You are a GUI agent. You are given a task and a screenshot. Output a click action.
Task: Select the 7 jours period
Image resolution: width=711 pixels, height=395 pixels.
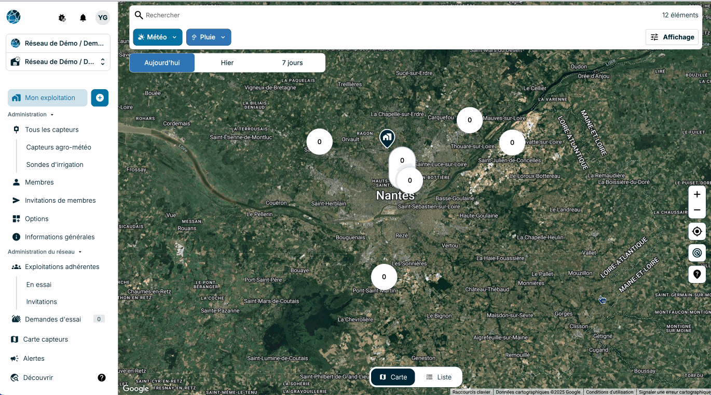pos(292,63)
